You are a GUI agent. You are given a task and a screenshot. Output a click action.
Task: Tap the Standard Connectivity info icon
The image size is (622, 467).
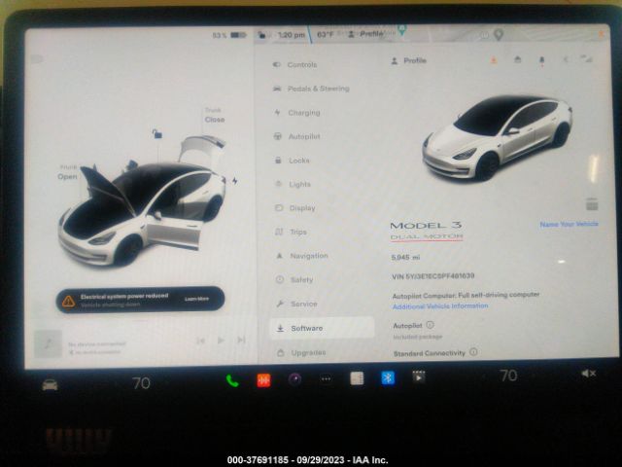[x=473, y=352]
